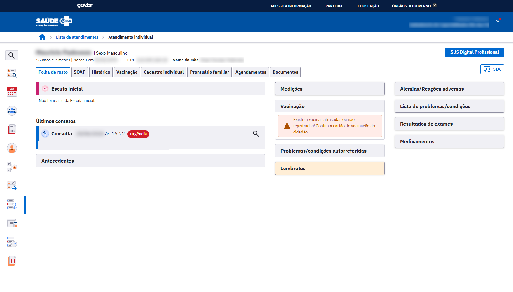Expand Resultados de exames panel
The height and width of the screenshot is (292, 513).
coord(449,124)
